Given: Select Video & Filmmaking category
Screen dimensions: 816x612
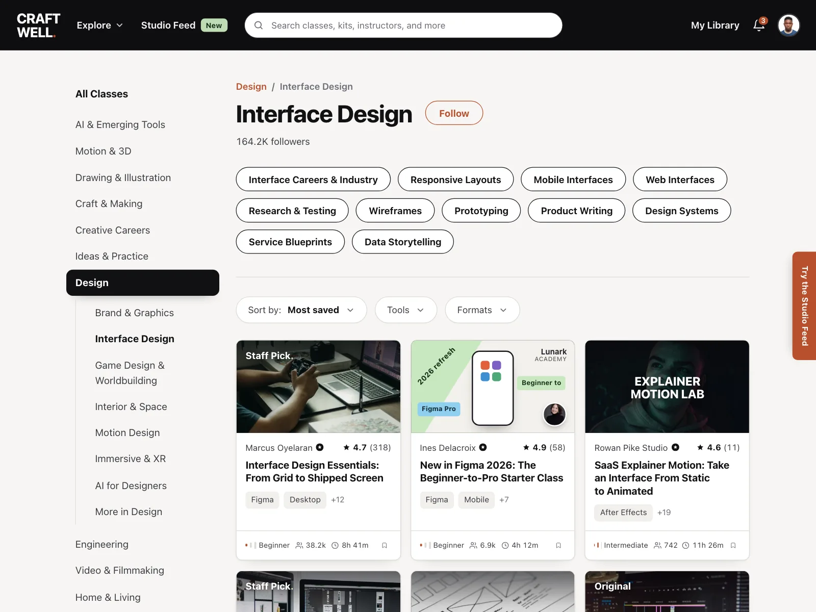Looking at the screenshot, I should tap(120, 570).
